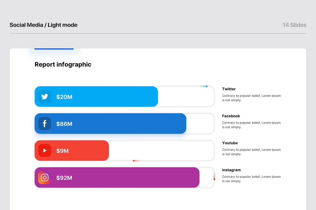Click the description under Twitter heading

251,98
